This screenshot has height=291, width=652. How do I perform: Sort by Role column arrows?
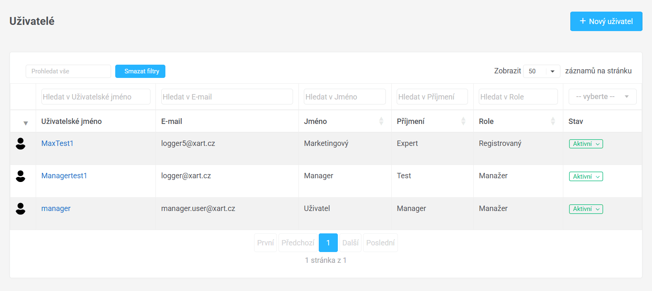pyautogui.click(x=553, y=121)
